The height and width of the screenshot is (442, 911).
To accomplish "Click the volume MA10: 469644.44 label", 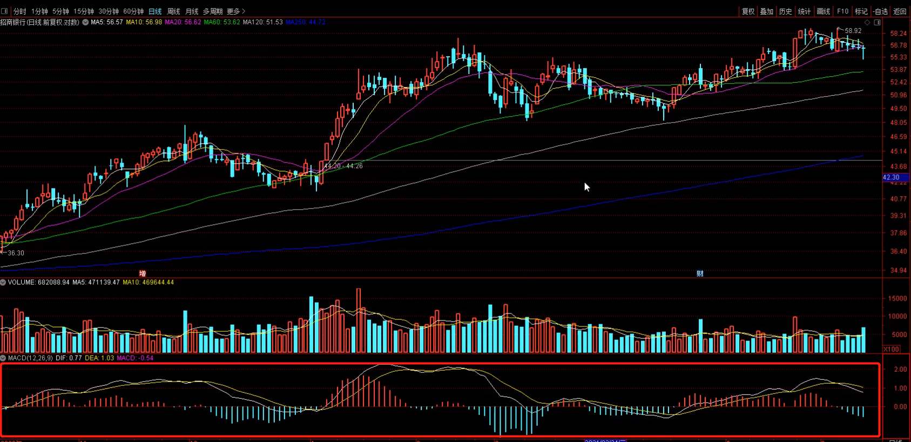I will 149,282.
